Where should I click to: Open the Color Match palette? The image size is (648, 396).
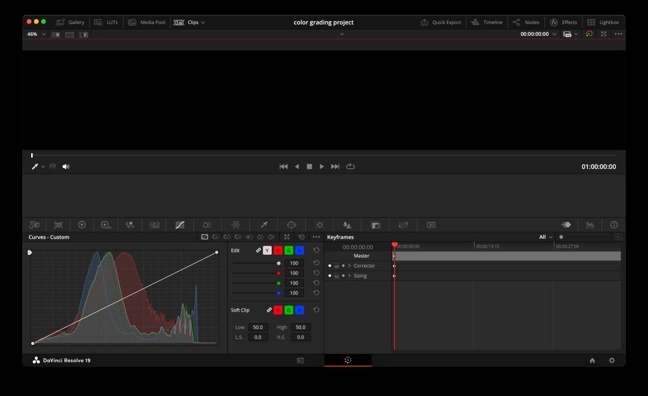[58, 225]
